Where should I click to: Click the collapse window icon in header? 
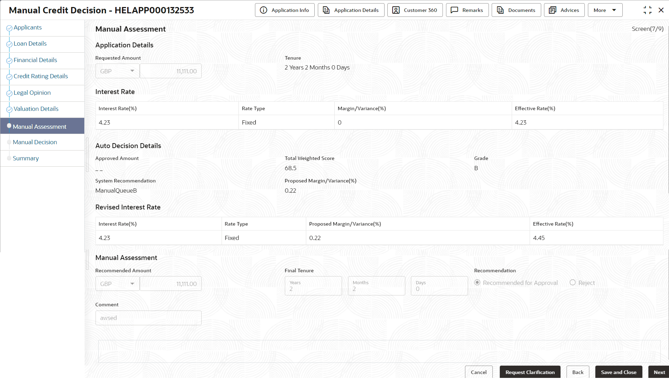point(648,10)
